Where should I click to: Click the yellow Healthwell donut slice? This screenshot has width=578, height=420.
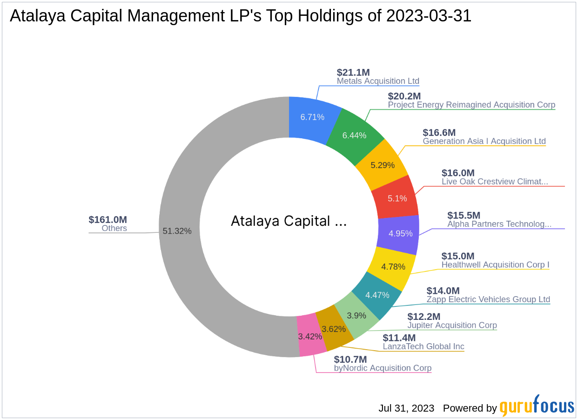tap(394, 266)
